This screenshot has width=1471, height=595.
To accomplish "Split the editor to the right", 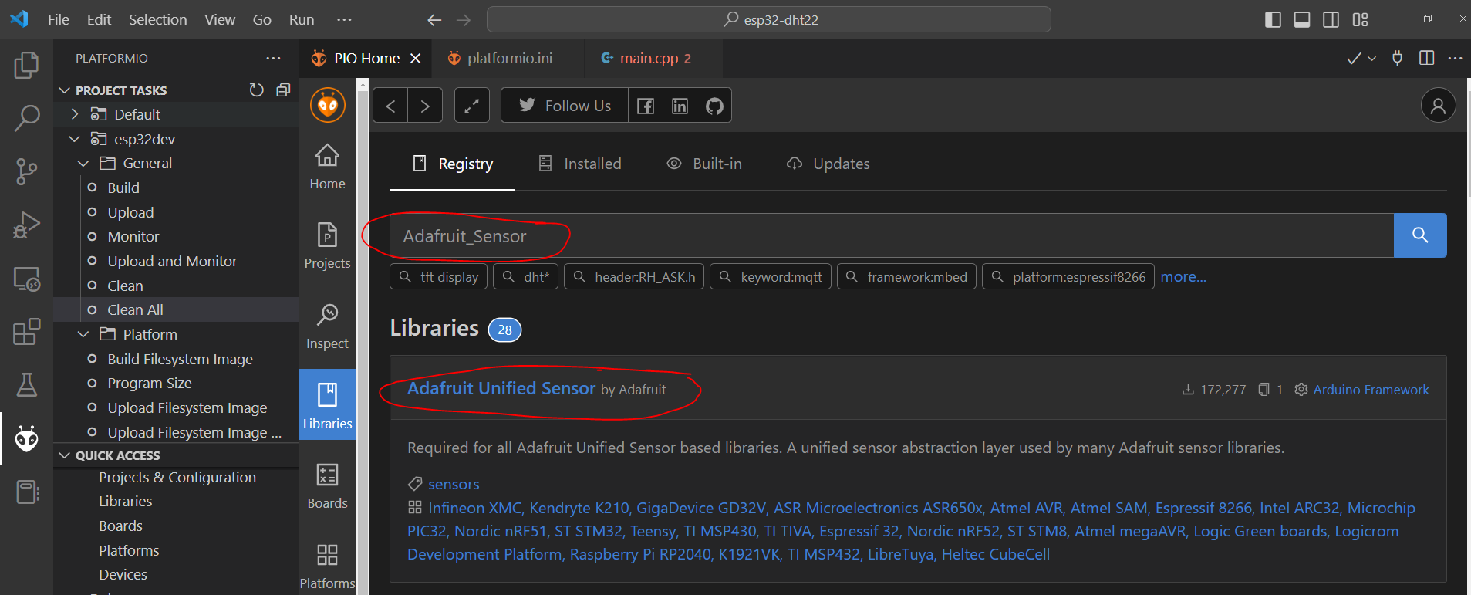I will tap(1426, 58).
